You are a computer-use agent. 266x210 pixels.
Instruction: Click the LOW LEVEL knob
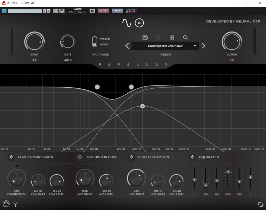[57, 181]
